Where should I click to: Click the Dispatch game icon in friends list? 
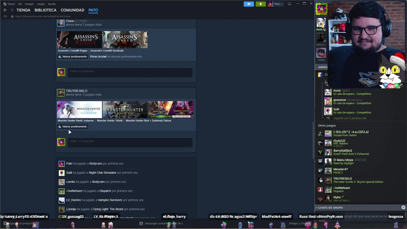click(320, 190)
